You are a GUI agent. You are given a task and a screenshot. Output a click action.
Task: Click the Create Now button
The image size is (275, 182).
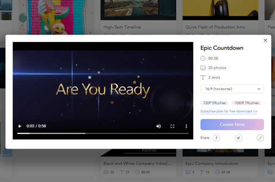click(x=232, y=124)
